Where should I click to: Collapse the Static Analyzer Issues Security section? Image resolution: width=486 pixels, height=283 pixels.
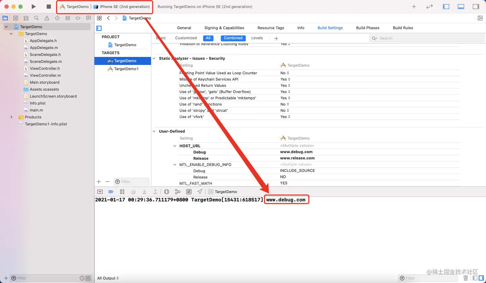(x=154, y=59)
